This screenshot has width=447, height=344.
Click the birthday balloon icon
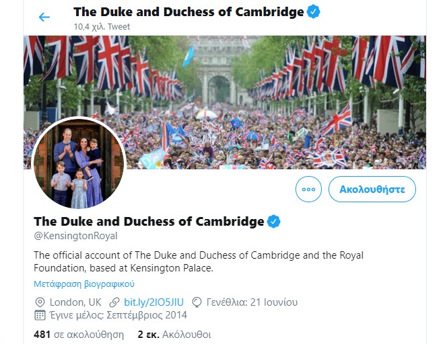coord(197,302)
